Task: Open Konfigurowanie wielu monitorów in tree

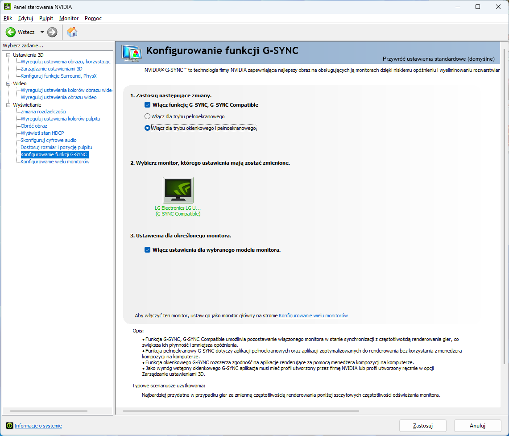Action: [x=55, y=162]
